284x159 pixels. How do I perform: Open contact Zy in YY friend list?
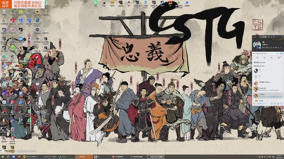click(x=268, y=77)
